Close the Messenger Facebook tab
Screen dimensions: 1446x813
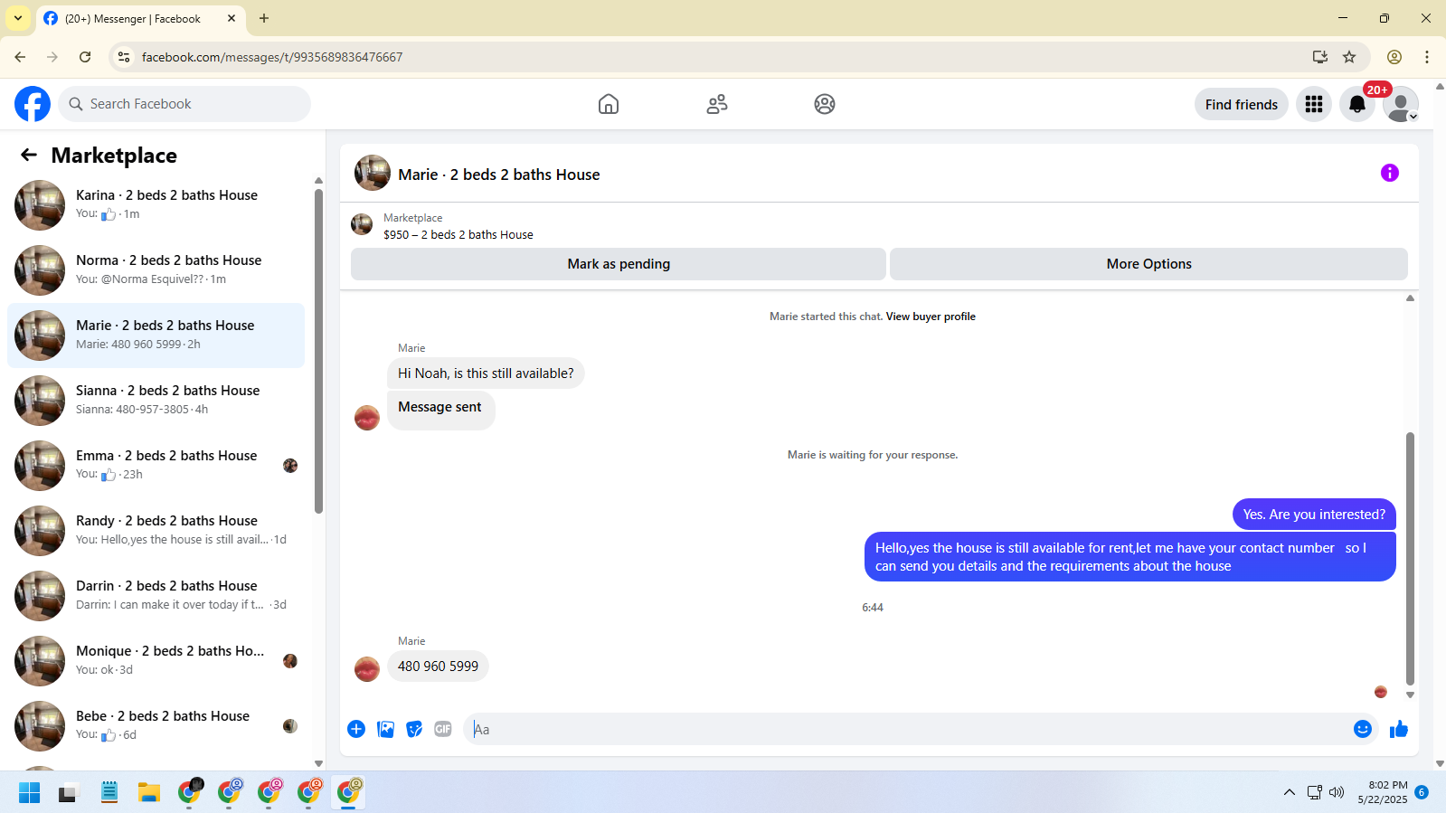point(232,18)
